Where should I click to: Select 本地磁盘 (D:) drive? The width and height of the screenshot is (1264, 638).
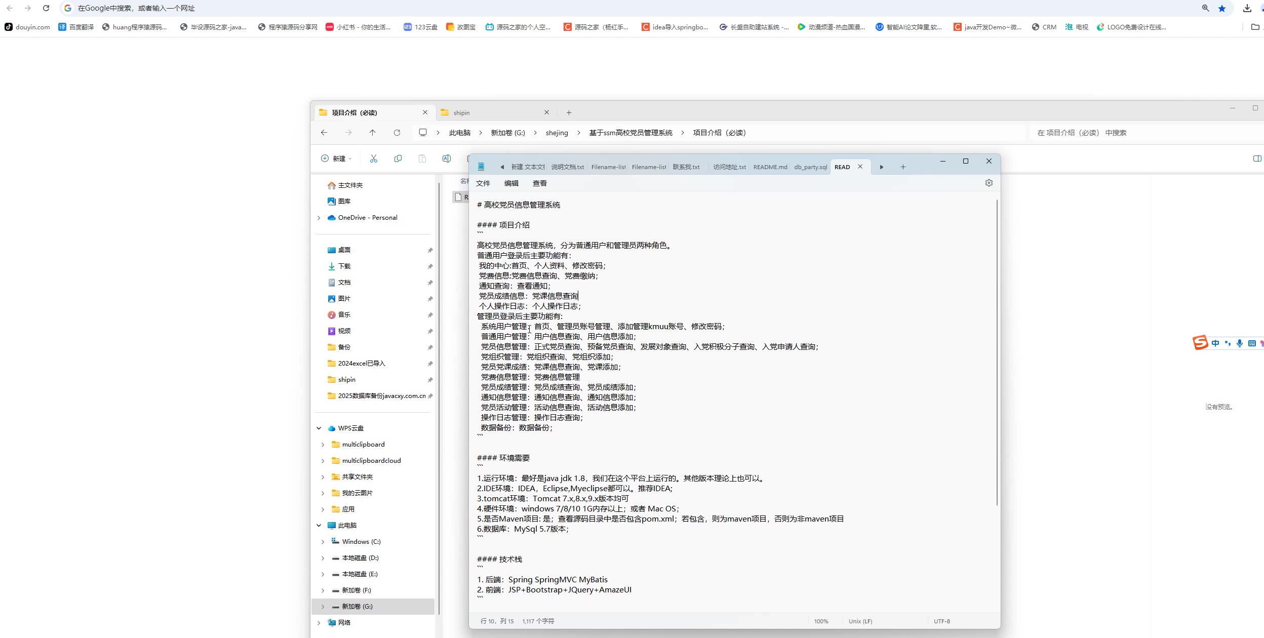360,558
